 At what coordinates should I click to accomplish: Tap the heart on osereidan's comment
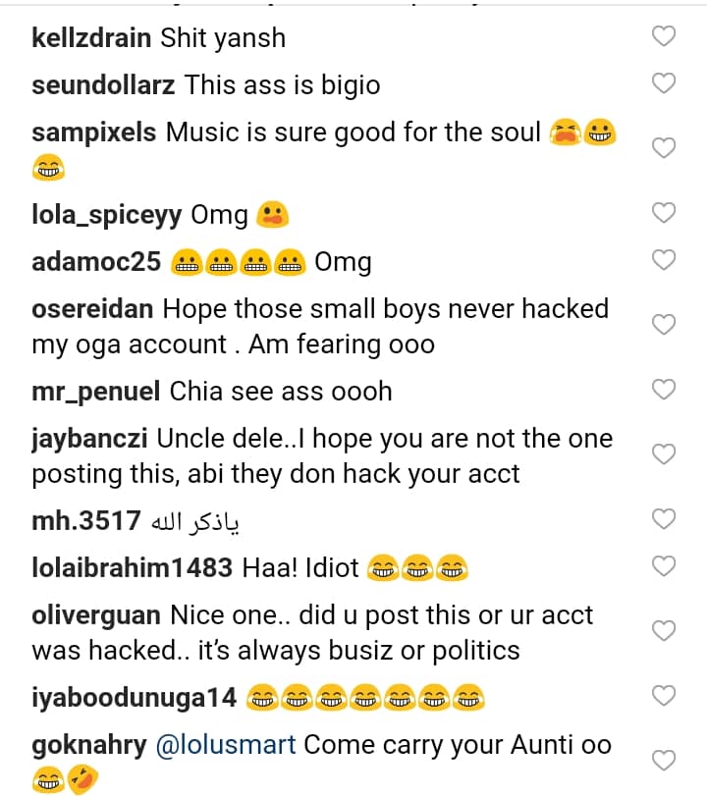665,325
